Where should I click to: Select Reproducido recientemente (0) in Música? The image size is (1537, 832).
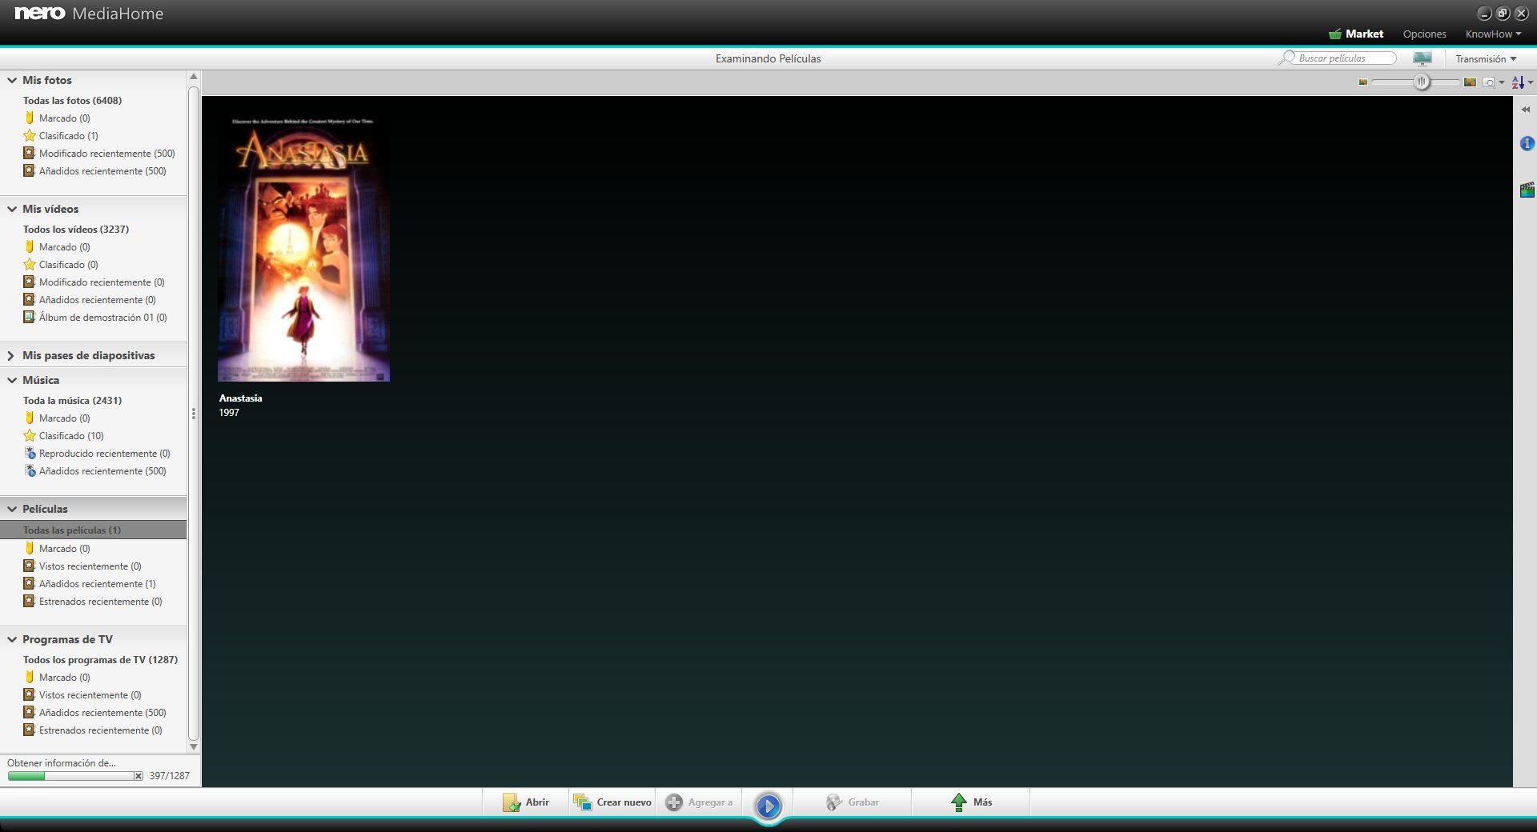pos(97,454)
